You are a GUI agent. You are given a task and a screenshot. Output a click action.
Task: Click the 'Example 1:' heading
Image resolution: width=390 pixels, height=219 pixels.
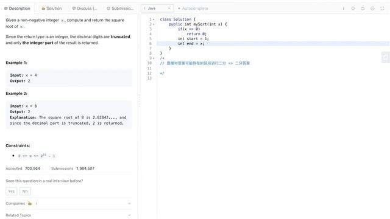point(16,63)
